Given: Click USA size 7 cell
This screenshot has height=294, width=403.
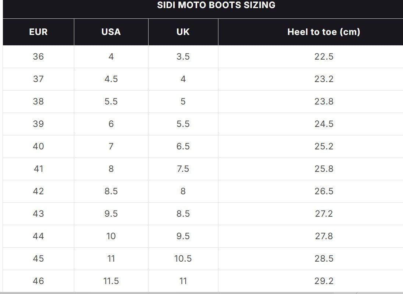Looking at the screenshot, I should click(111, 146).
